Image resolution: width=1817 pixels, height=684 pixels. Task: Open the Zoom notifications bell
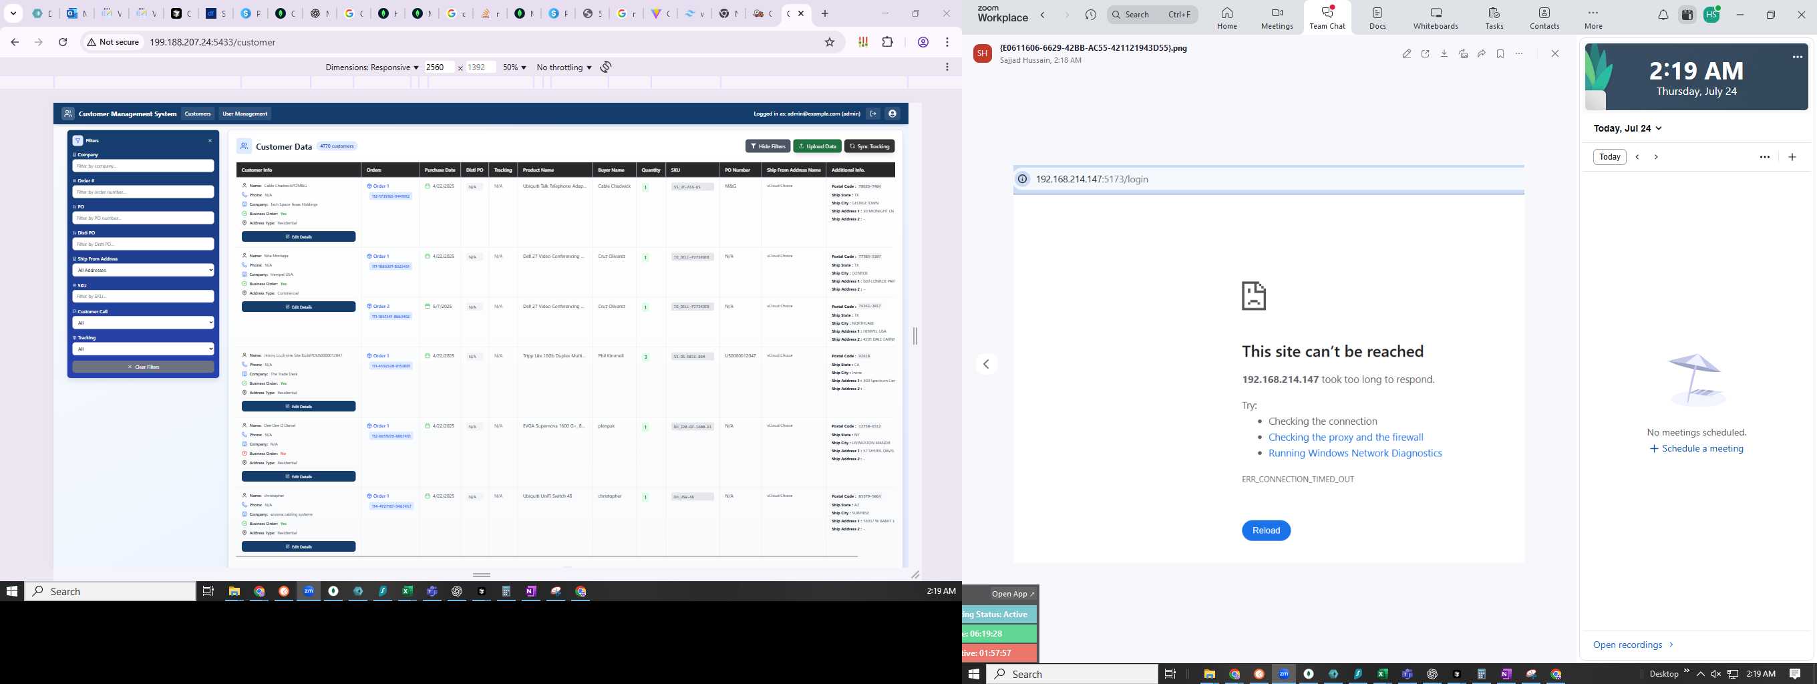click(x=1663, y=15)
